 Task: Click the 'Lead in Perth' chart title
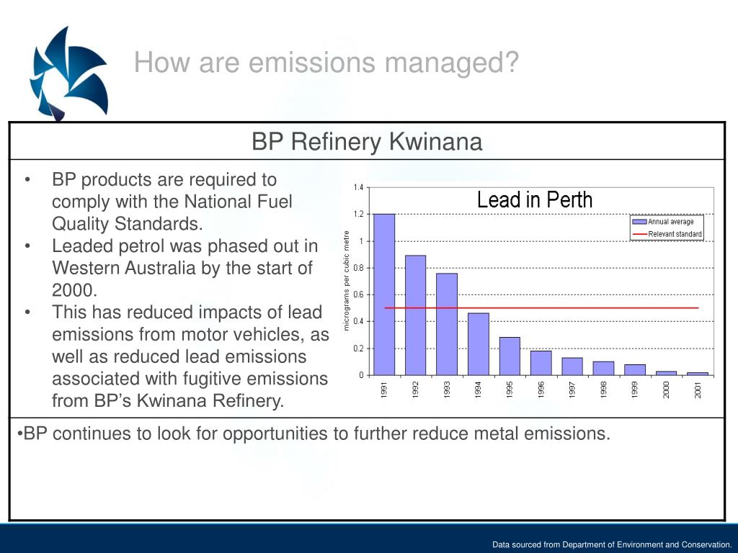(535, 200)
